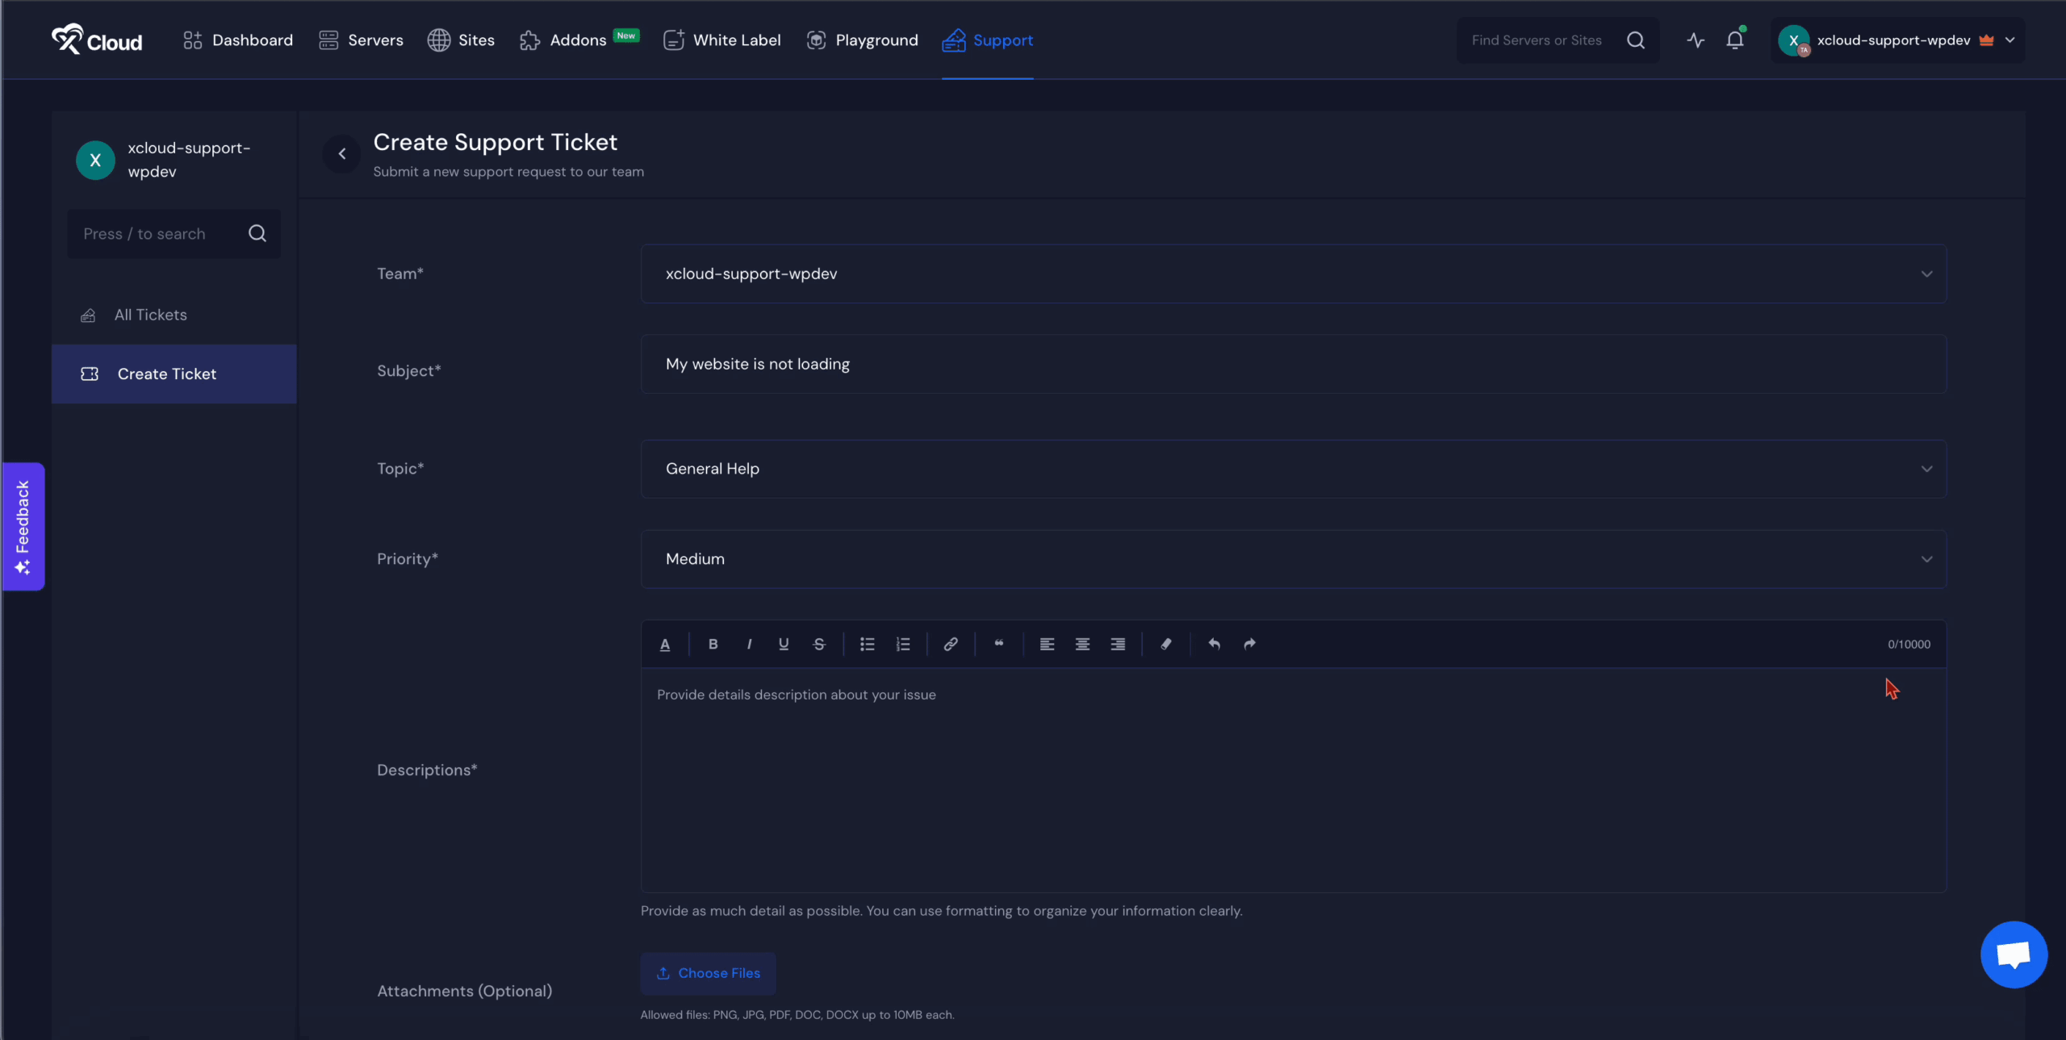Open the live chat bubble
This screenshot has width=2066, height=1040.
click(2014, 954)
